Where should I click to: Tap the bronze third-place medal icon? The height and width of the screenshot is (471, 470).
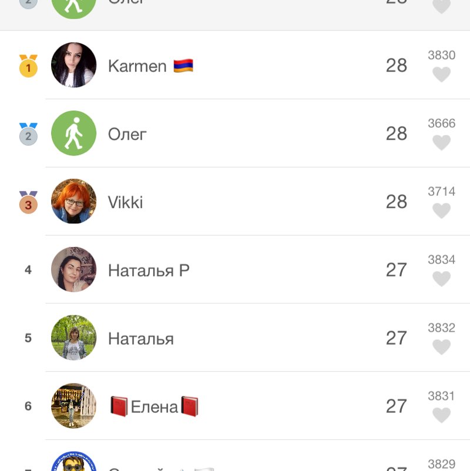click(x=28, y=203)
